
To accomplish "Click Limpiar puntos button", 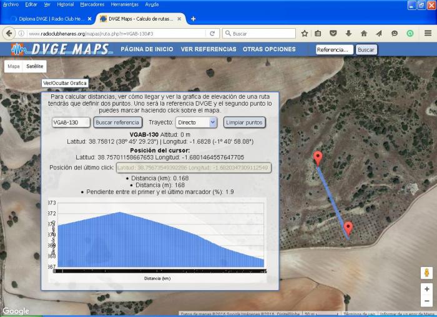I will (244, 122).
